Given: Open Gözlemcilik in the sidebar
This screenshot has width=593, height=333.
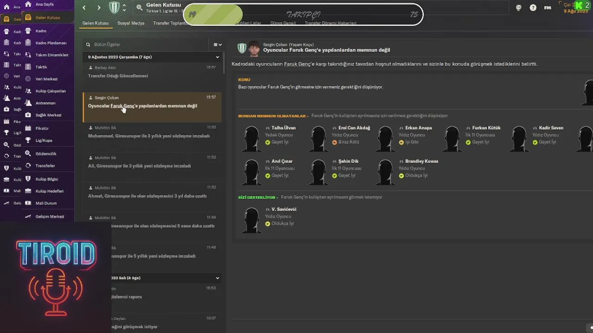Looking at the screenshot, I should [46, 154].
